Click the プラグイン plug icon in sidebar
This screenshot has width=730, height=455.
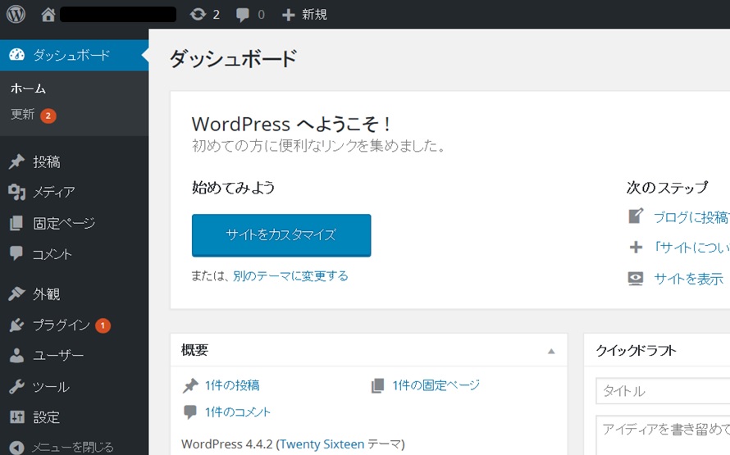tap(16, 325)
